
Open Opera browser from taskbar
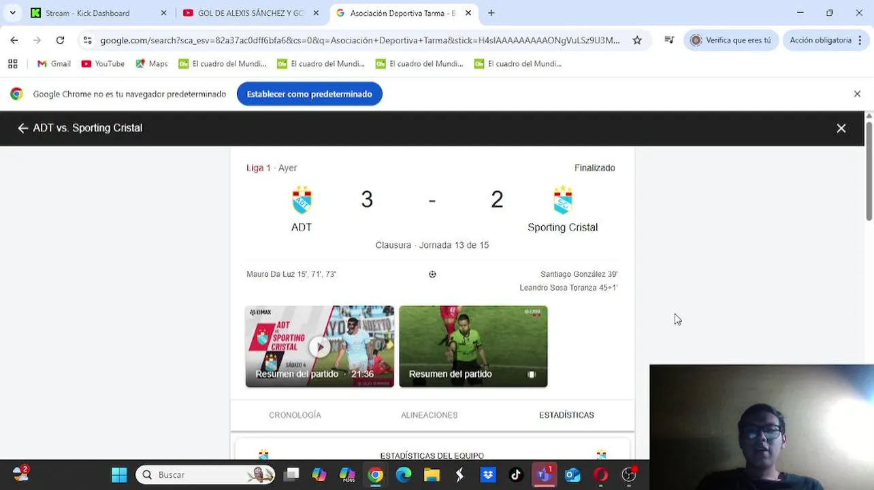(x=600, y=475)
